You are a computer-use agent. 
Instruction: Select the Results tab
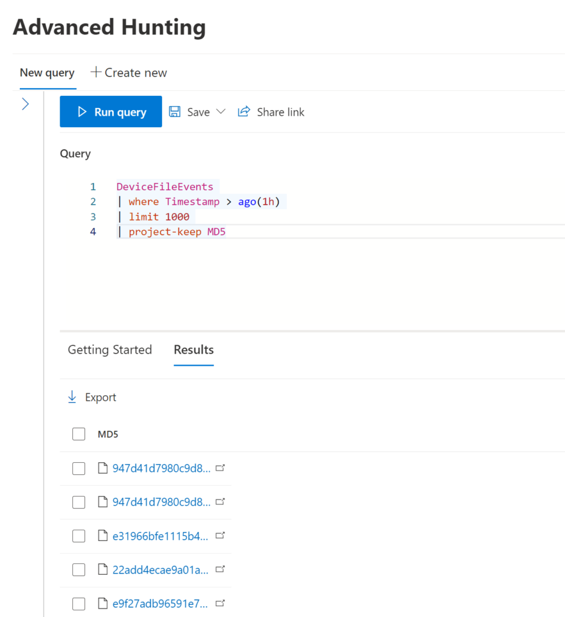[x=194, y=350]
